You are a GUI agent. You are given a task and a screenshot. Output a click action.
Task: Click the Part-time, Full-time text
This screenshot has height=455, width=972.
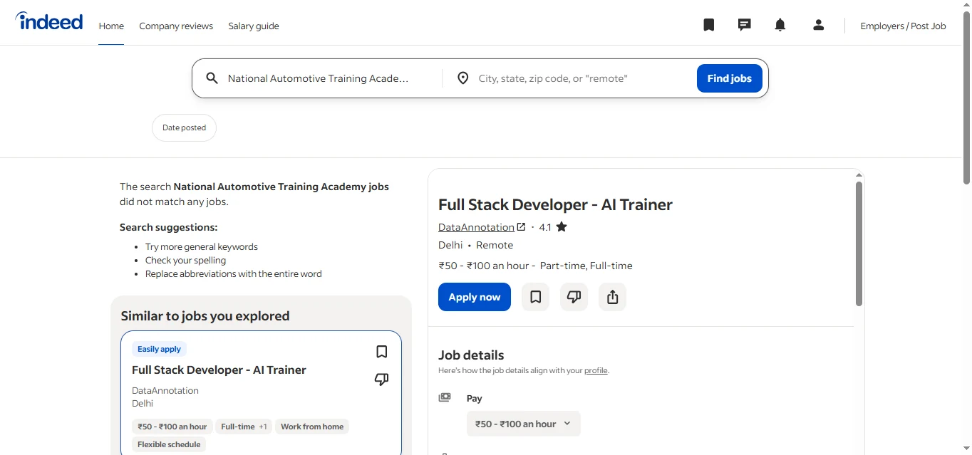click(586, 266)
